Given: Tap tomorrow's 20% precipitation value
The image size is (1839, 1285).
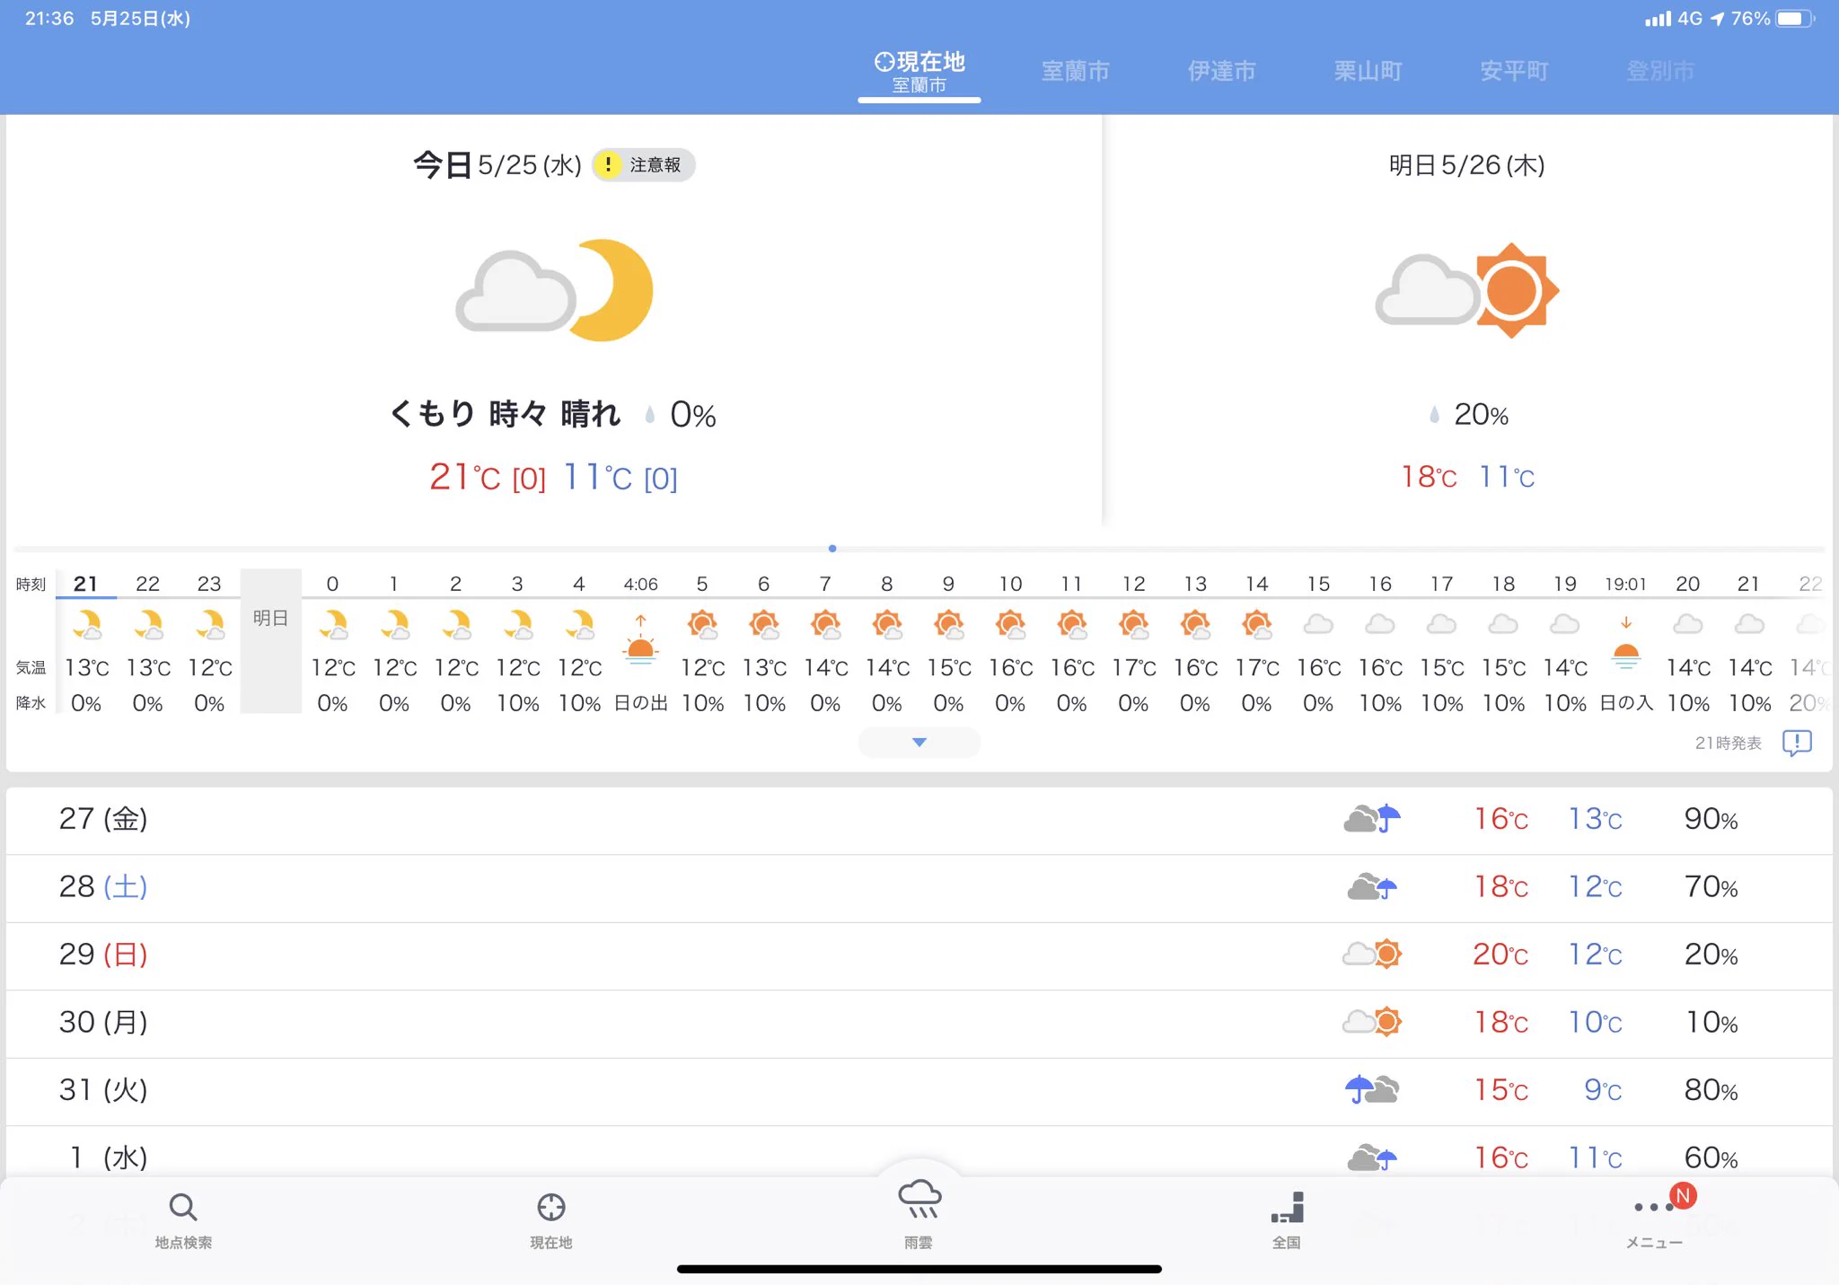Looking at the screenshot, I should click(1481, 414).
